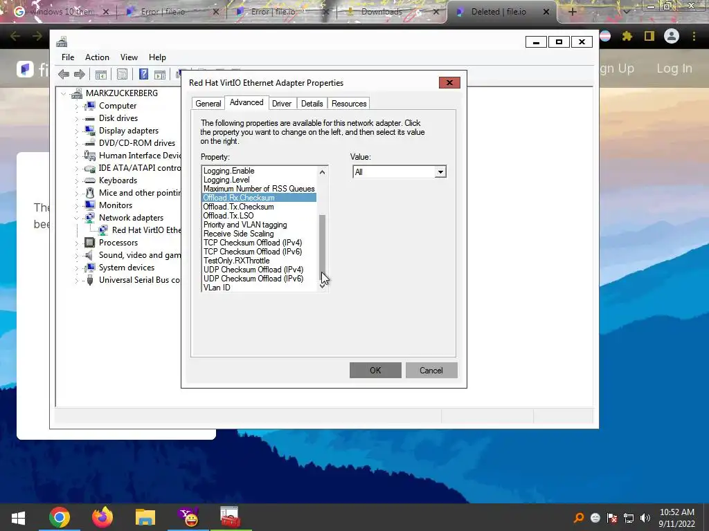Switch to the General tab
The image size is (709, 531).
pos(208,104)
